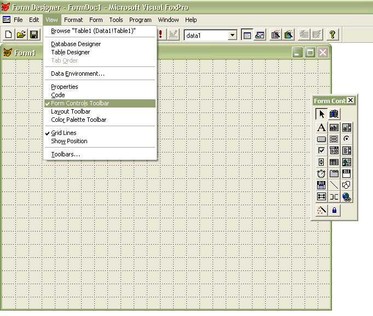Select the Check Box control tool
Image resolution: width=373 pixels, height=316 pixels.
click(x=322, y=150)
